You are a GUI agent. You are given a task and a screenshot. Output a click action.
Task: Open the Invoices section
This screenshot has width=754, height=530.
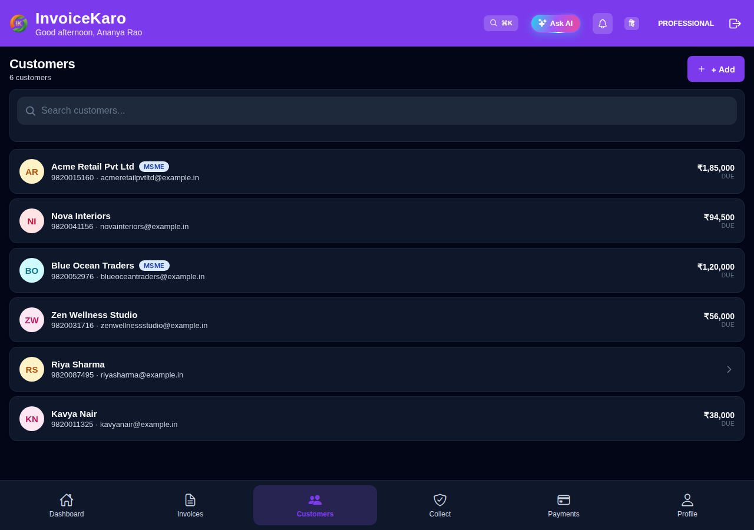[x=190, y=505]
